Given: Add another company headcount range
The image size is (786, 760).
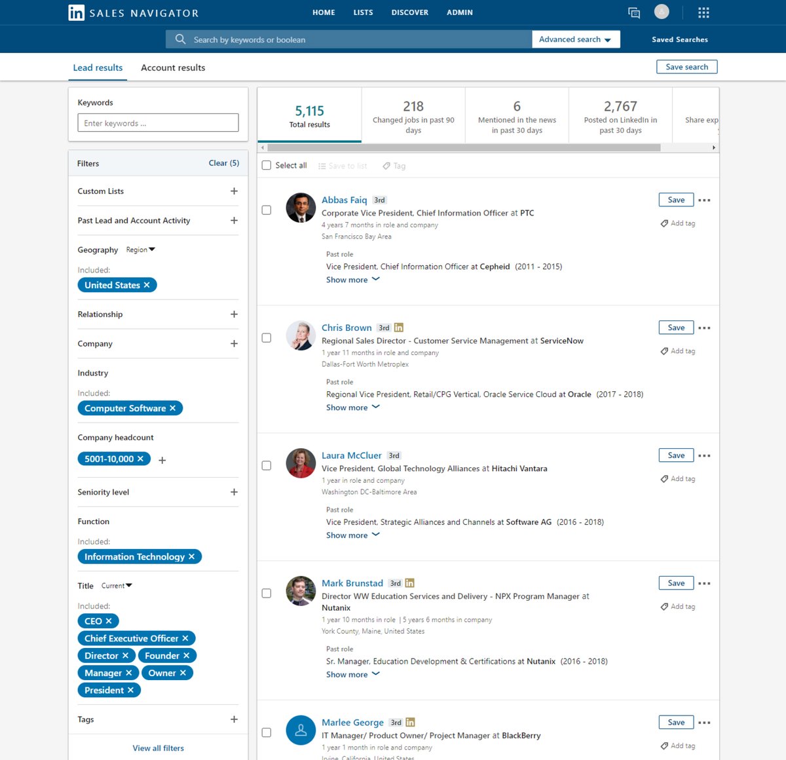Looking at the screenshot, I should coord(162,461).
